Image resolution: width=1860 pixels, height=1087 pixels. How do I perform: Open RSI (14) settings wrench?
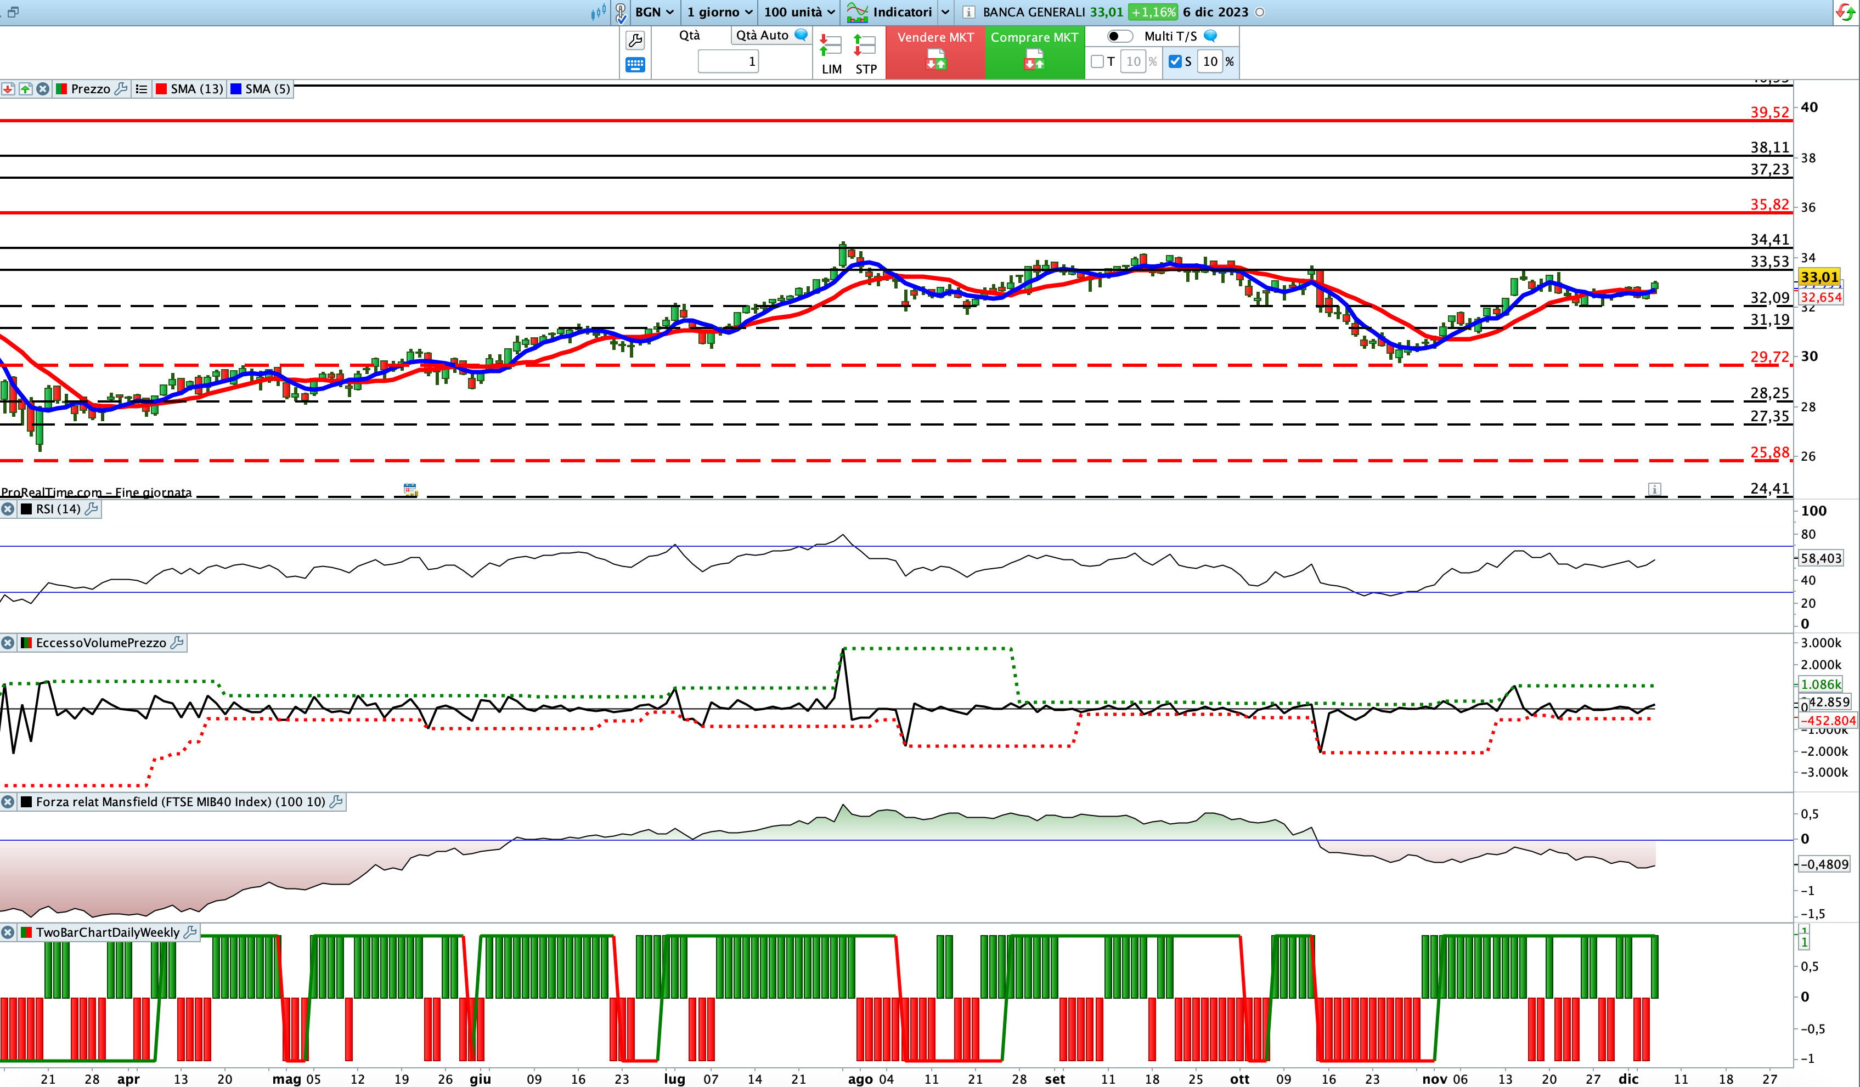click(92, 508)
